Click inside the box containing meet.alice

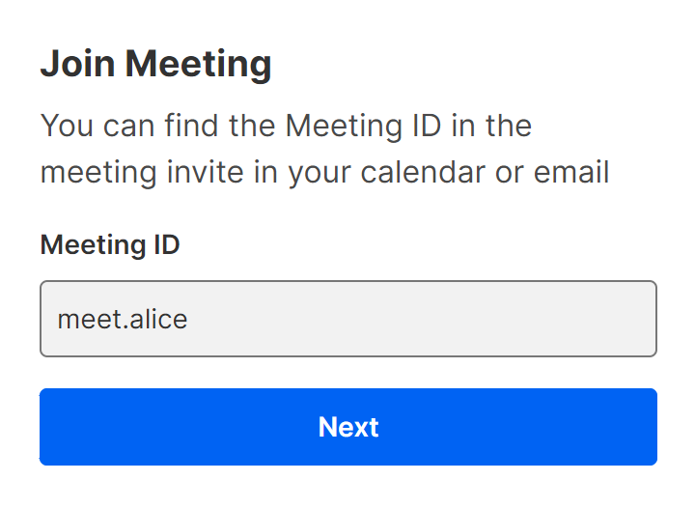coord(347,319)
